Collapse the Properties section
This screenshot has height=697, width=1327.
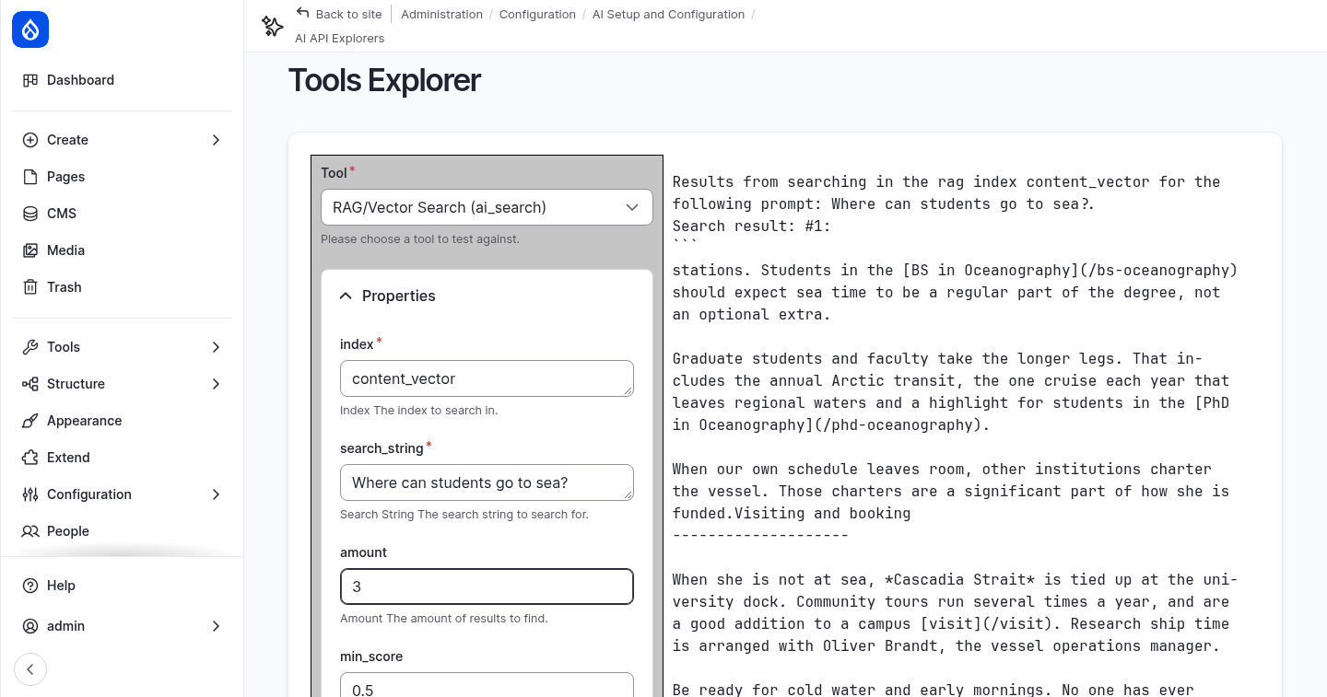[x=487, y=296]
